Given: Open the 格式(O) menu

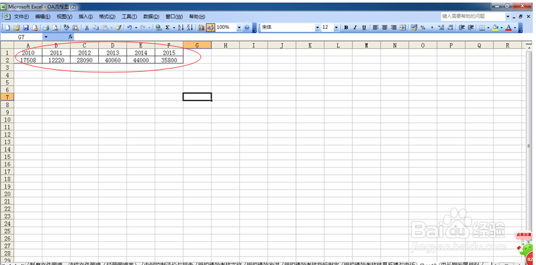Looking at the screenshot, I should point(107,17).
